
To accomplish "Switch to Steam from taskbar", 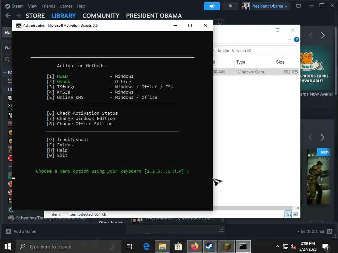I will click(x=210, y=246).
